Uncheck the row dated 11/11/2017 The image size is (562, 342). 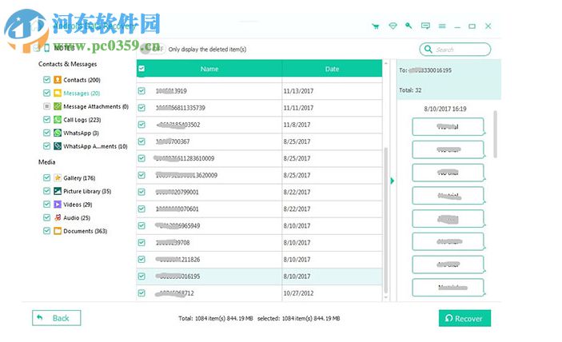pyautogui.click(x=141, y=108)
